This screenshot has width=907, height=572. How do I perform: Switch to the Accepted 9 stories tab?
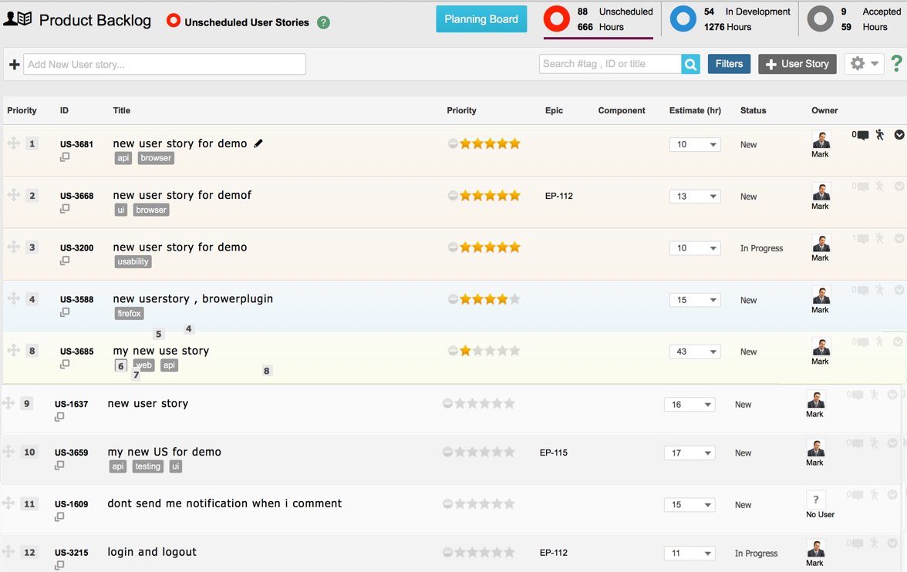point(820,19)
